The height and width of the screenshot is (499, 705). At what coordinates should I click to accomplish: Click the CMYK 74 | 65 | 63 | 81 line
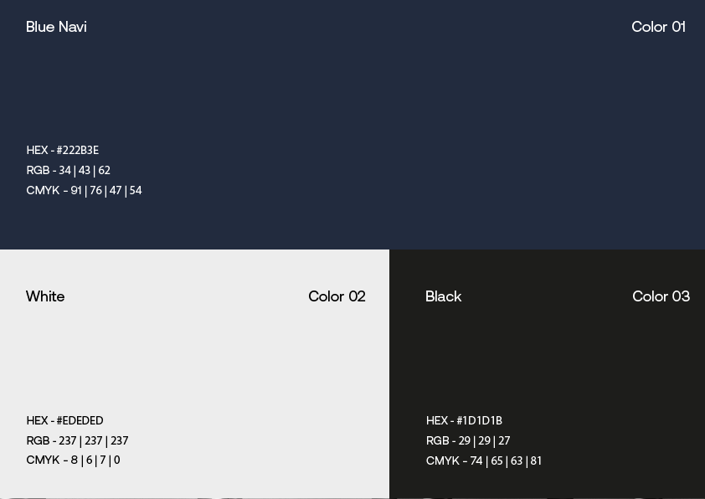click(484, 461)
